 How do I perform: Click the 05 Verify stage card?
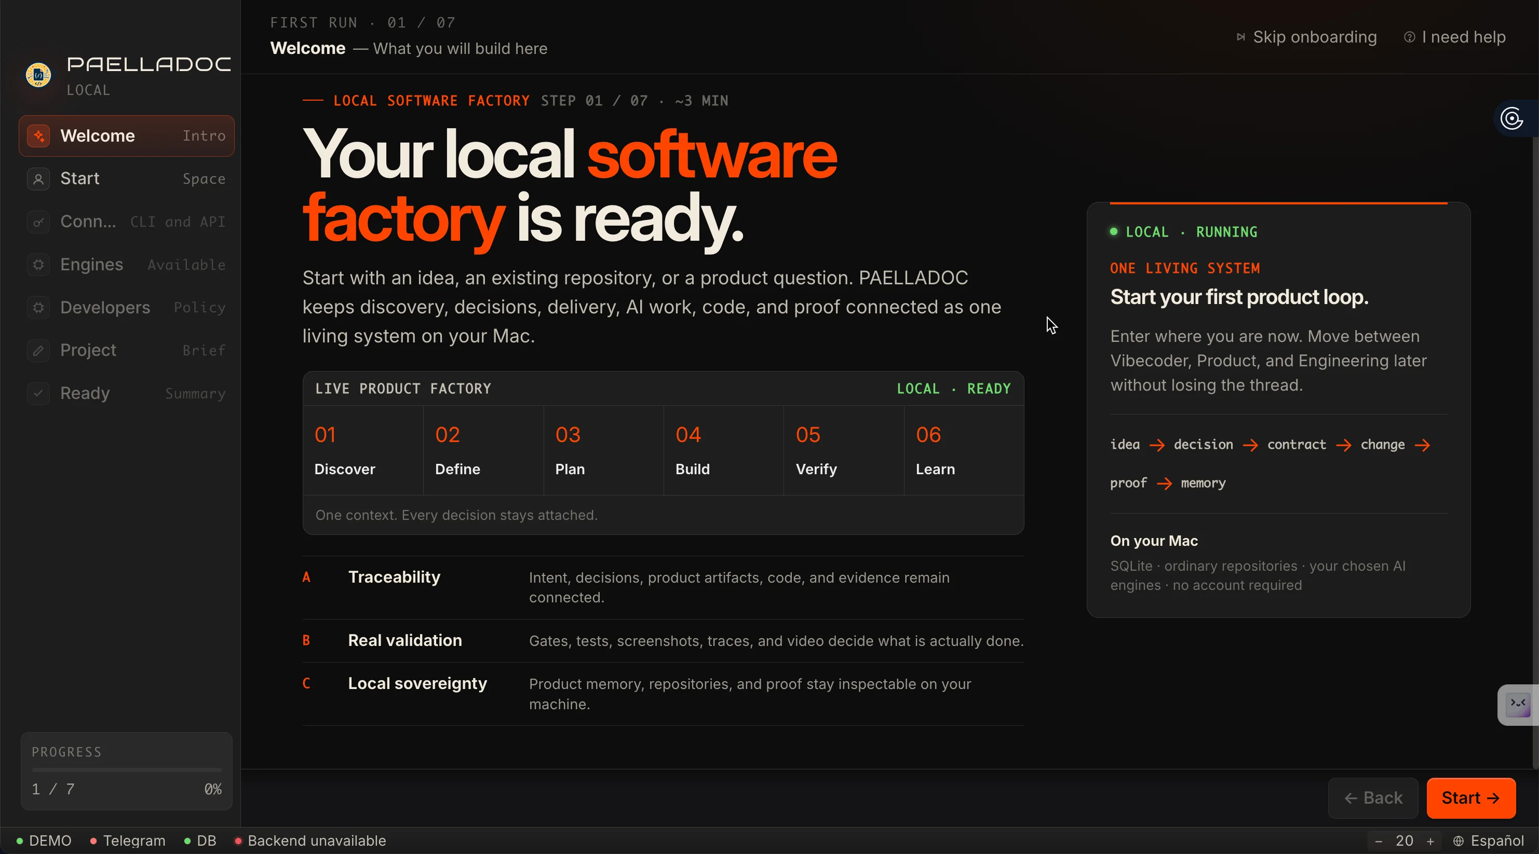[x=844, y=450]
